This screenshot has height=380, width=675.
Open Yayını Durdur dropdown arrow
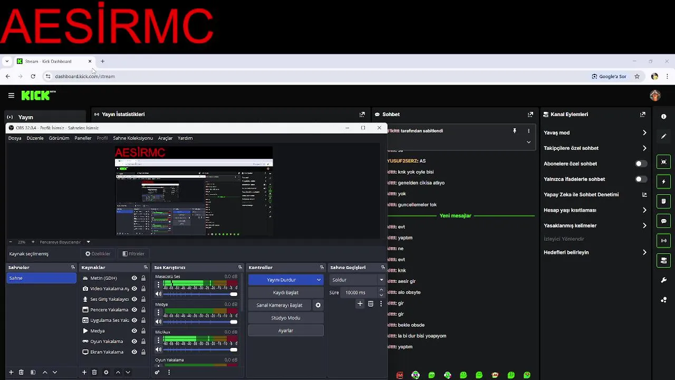[x=319, y=280]
